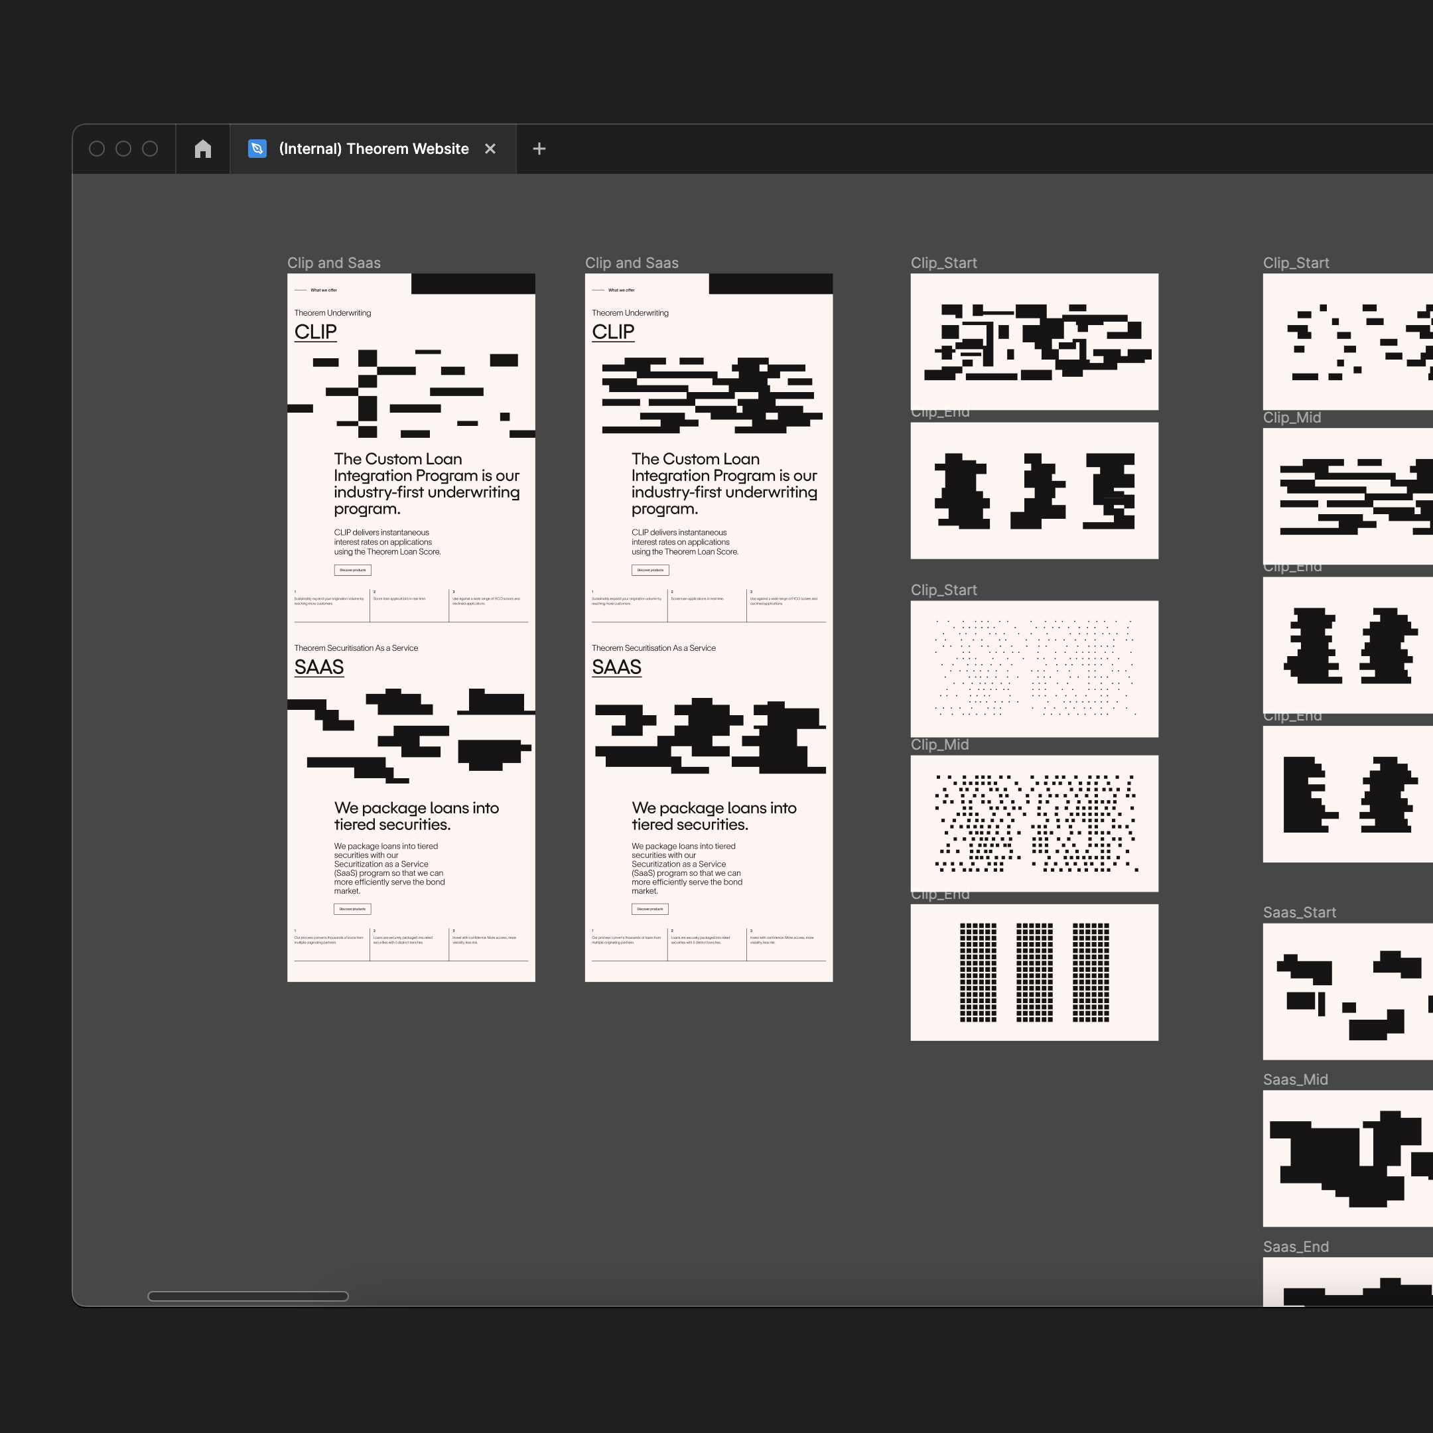Screen dimensions: 1433x1433
Task: Click 'Theorem Underwriting' text in the first frame
Action: pyautogui.click(x=332, y=313)
